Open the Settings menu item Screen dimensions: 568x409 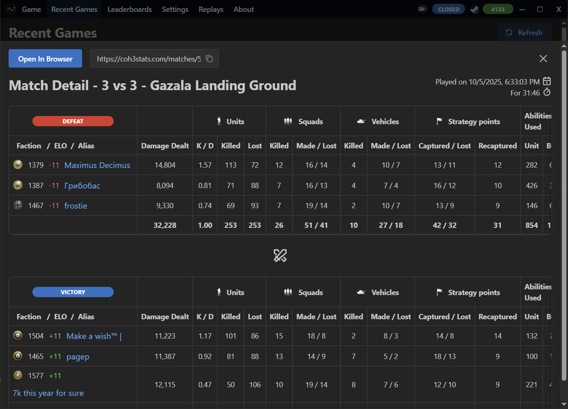175,9
